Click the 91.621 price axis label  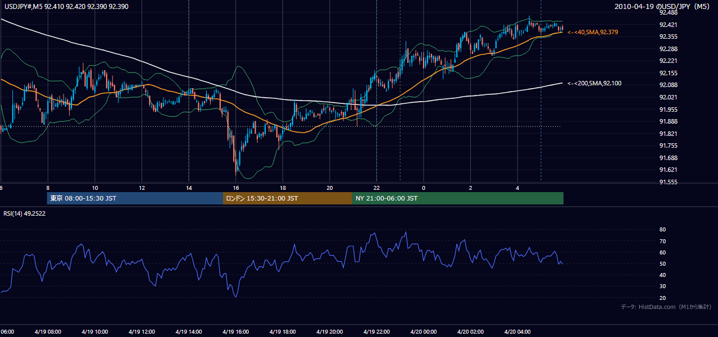pos(669,170)
